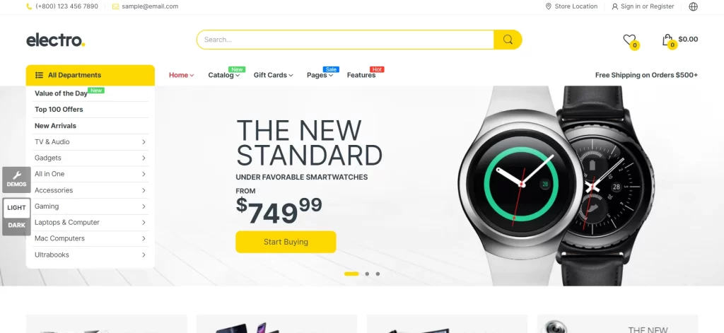Screen dimensions: 724x333
Task: Click Sign in or Register link
Action: 647,6
